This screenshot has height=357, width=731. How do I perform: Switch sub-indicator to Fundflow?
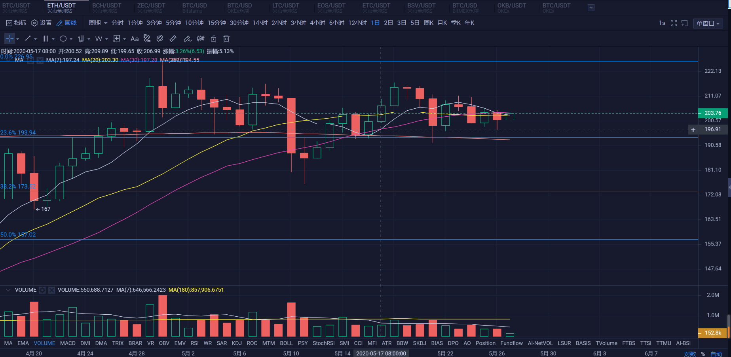pyautogui.click(x=511, y=343)
